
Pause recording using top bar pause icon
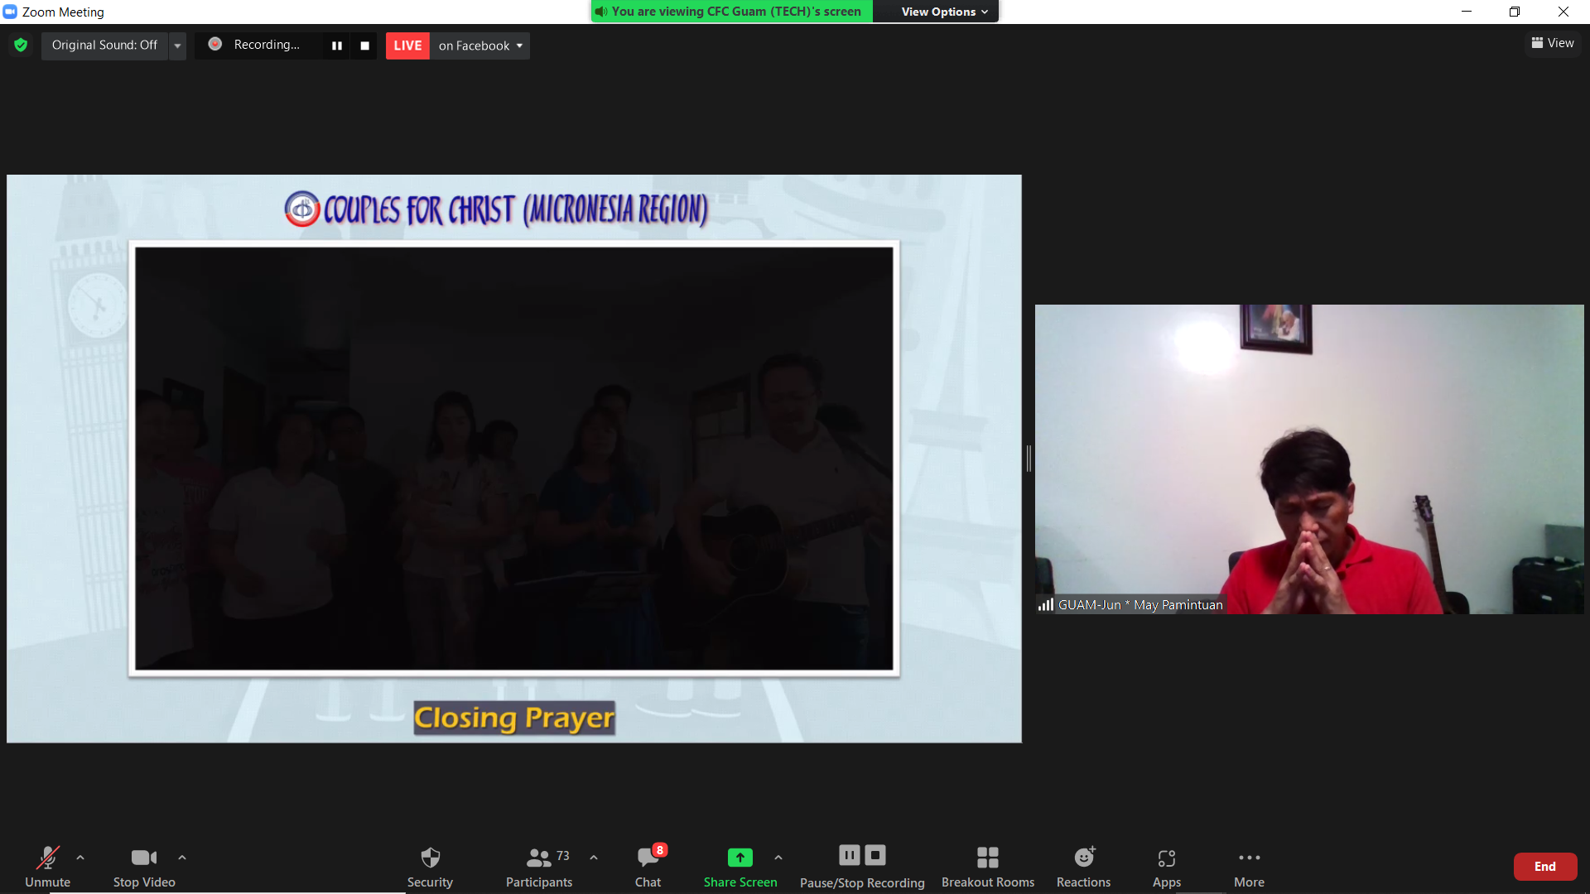click(337, 46)
